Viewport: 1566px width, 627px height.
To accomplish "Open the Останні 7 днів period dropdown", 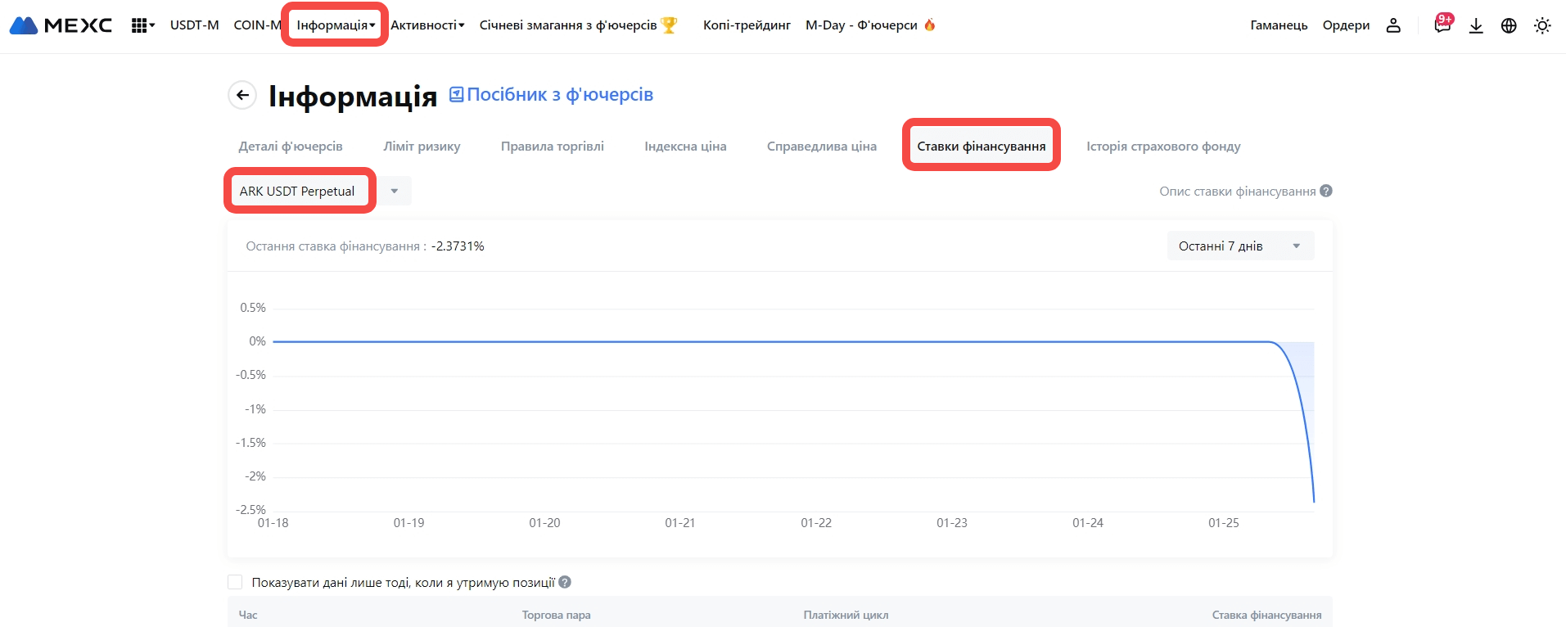I will pyautogui.click(x=1239, y=246).
